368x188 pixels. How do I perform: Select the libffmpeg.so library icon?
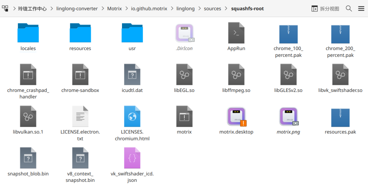tap(236, 74)
